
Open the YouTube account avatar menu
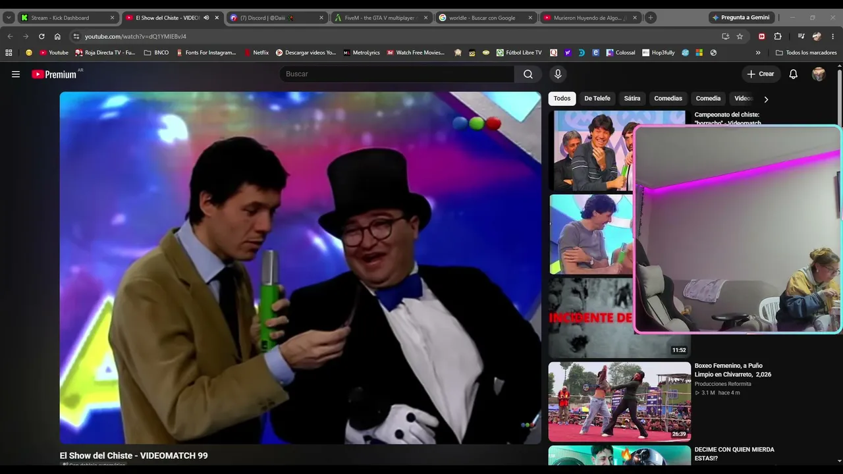[819, 74]
